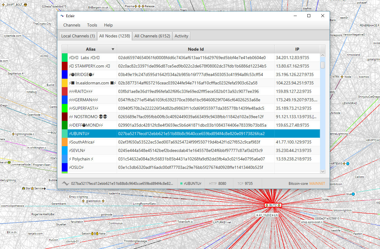This screenshot has height=249, width=380.
Task: Click OpenNode label in background graph
Action: click(33, 115)
